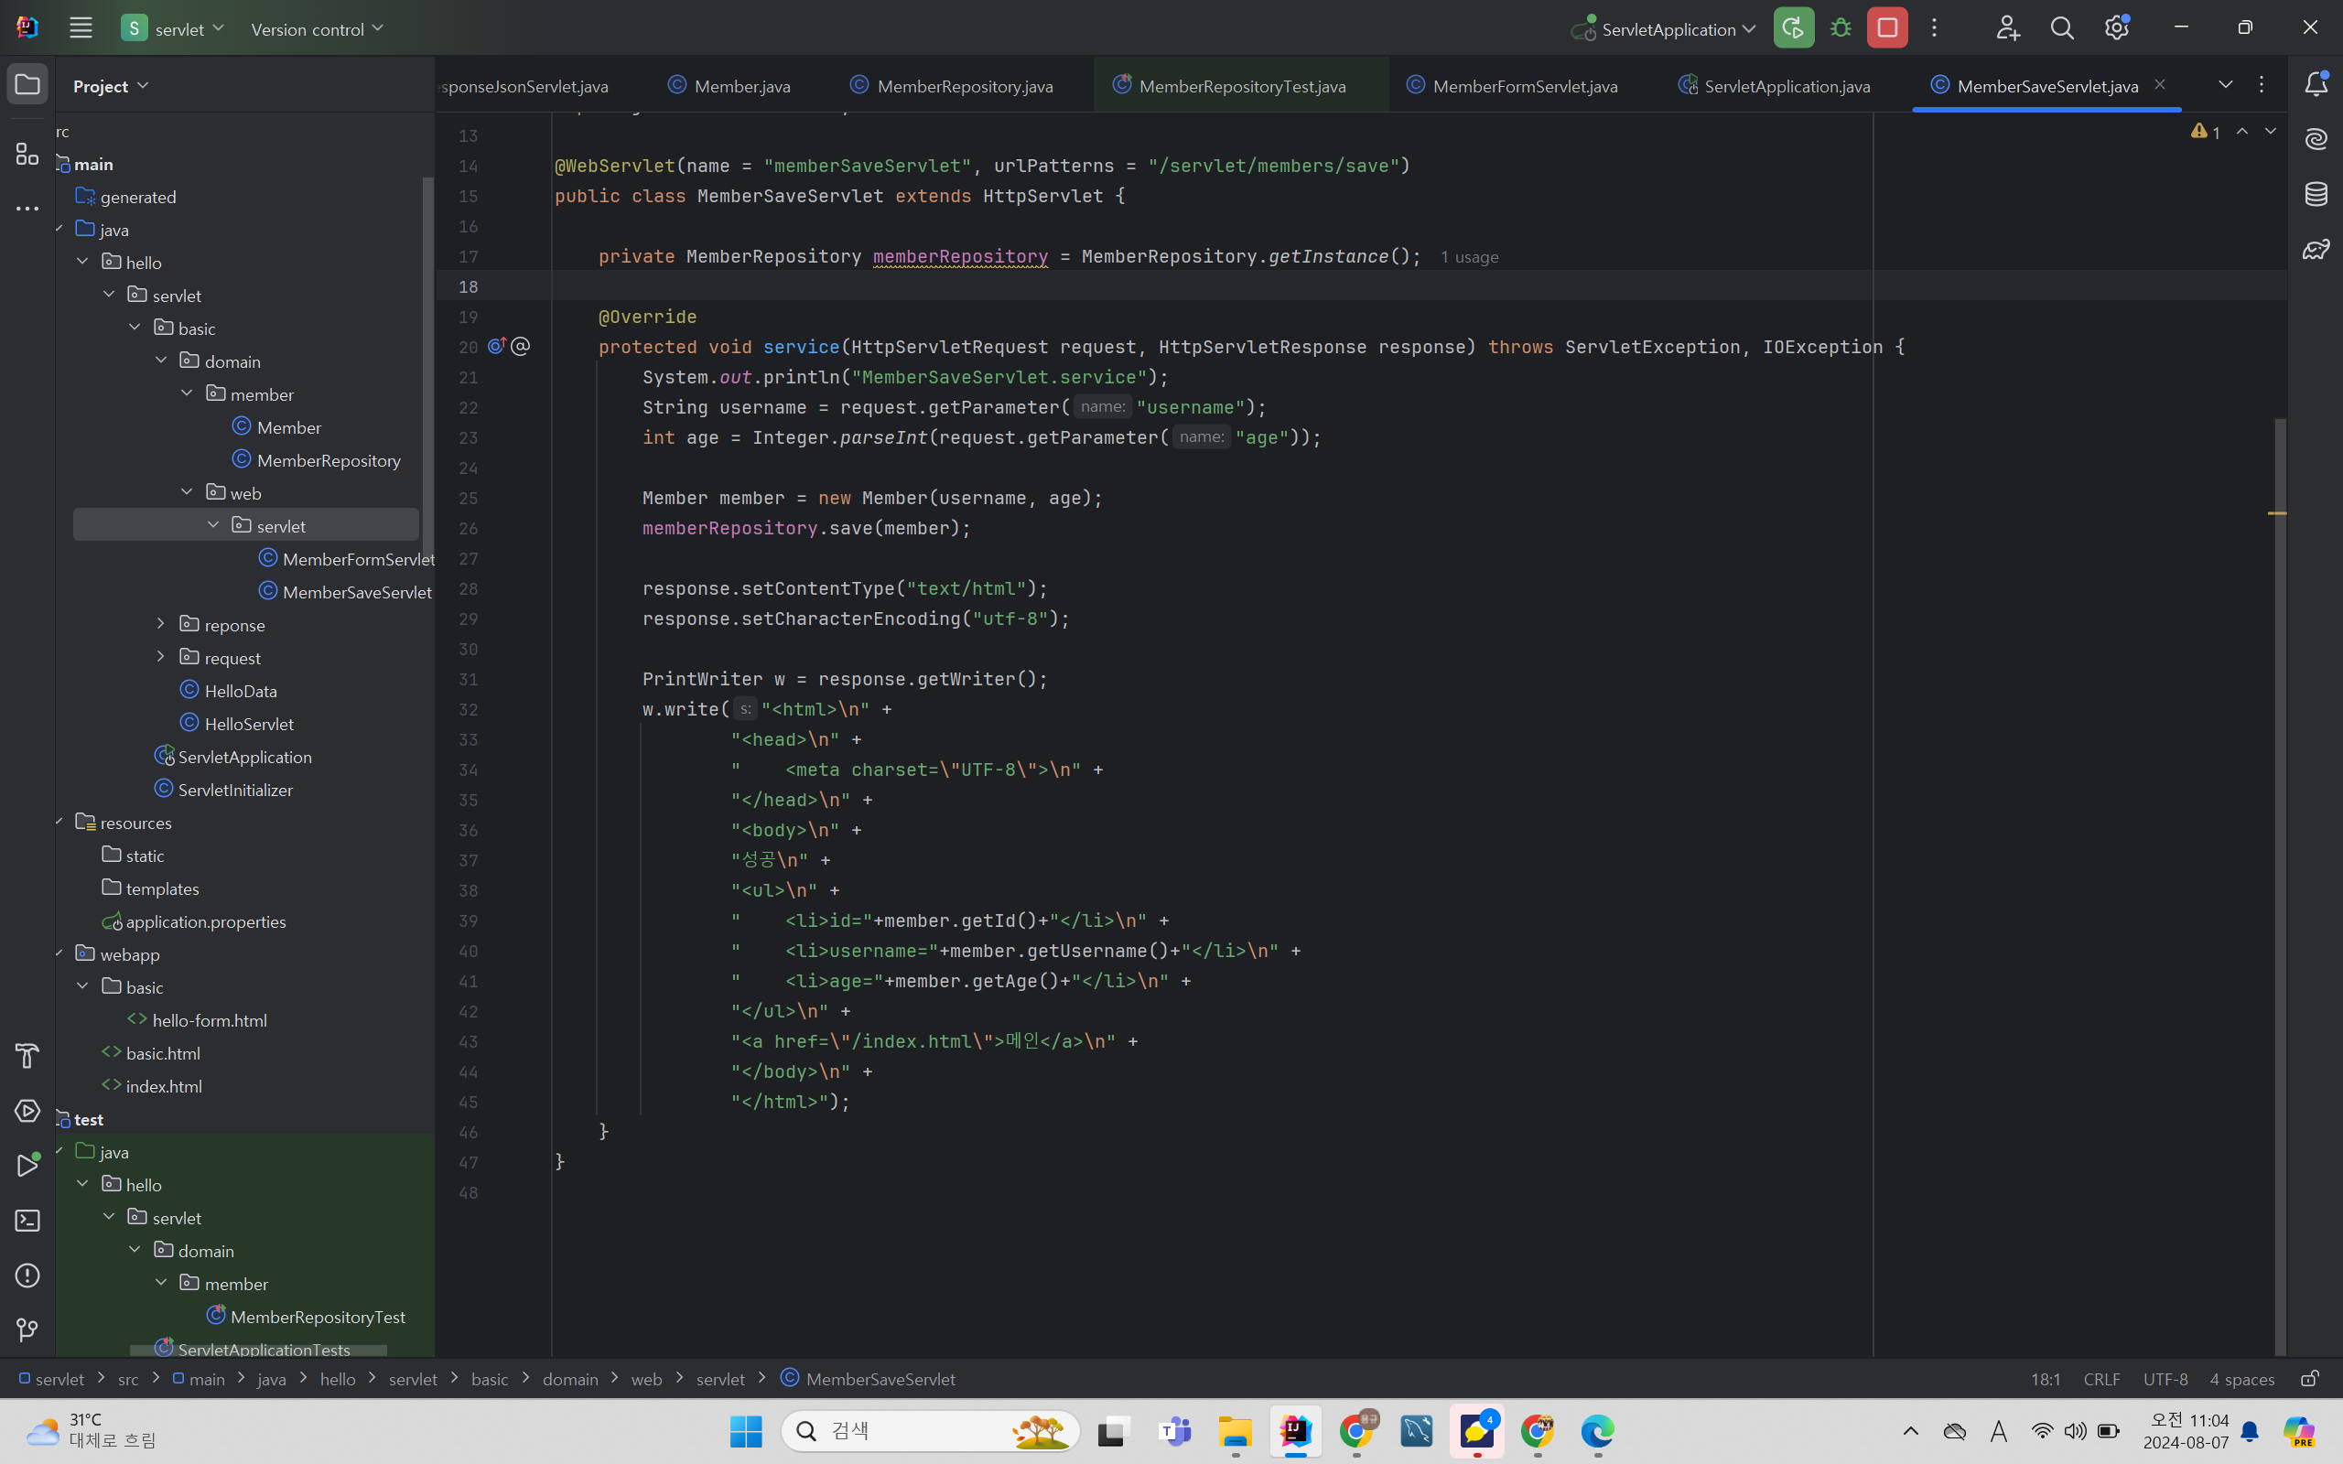Select MemberFormServlet in project tree
This screenshot has width=2343, height=1464.
pos(346,559)
